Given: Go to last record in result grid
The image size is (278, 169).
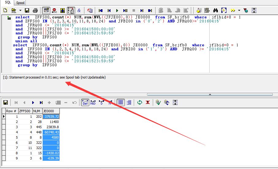Looking at the screenshot, I should click(41, 102).
